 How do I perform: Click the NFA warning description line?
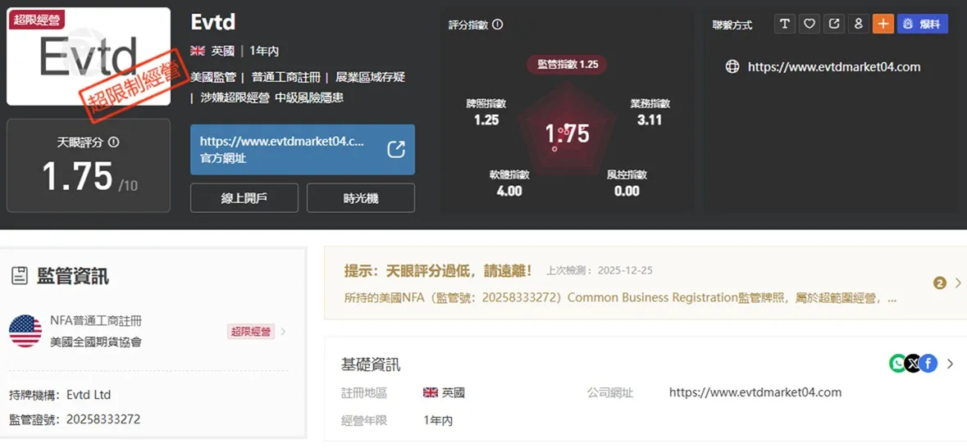620,297
